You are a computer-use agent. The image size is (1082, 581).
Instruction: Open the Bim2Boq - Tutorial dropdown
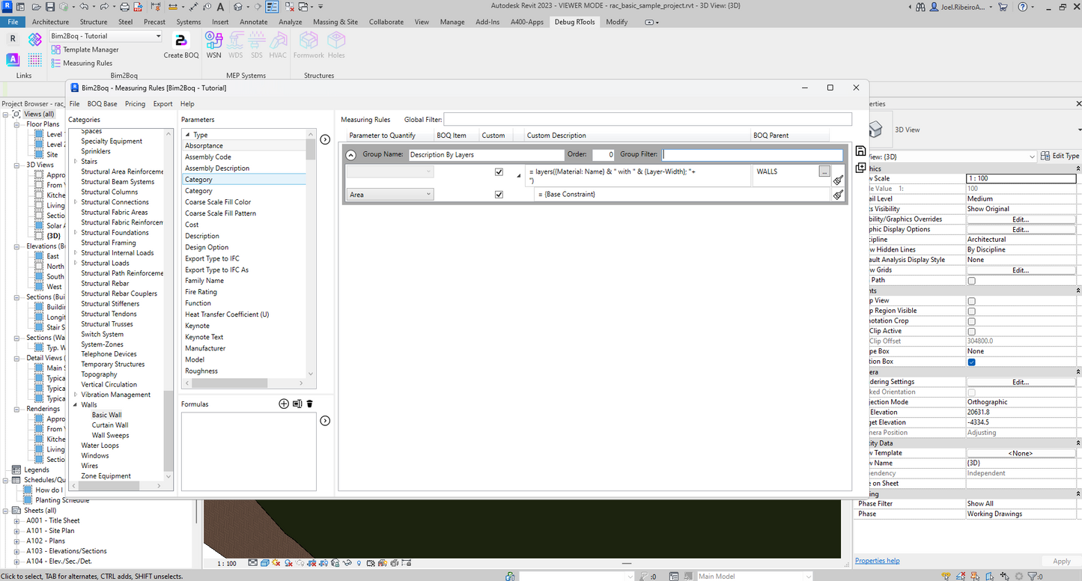106,36
